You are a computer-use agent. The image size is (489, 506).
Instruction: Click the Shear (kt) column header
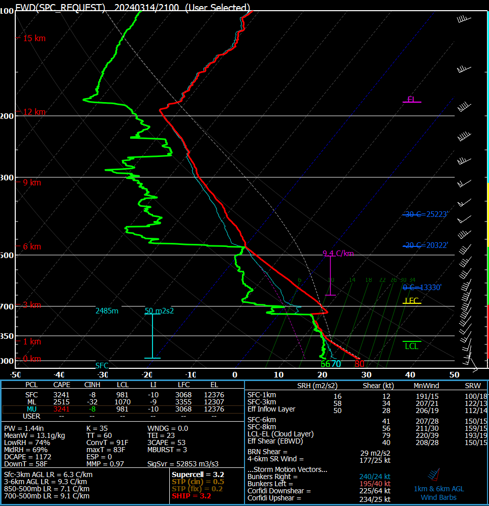(x=378, y=386)
